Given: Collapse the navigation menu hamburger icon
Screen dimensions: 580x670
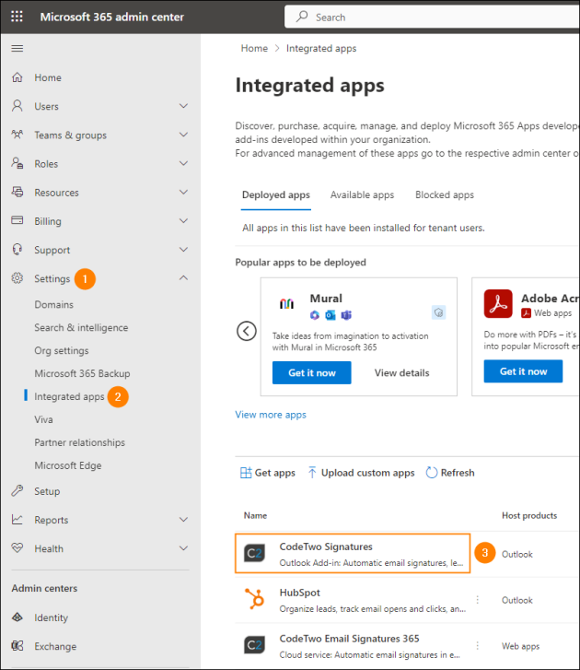Looking at the screenshot, I should click(x=17, y=48).
